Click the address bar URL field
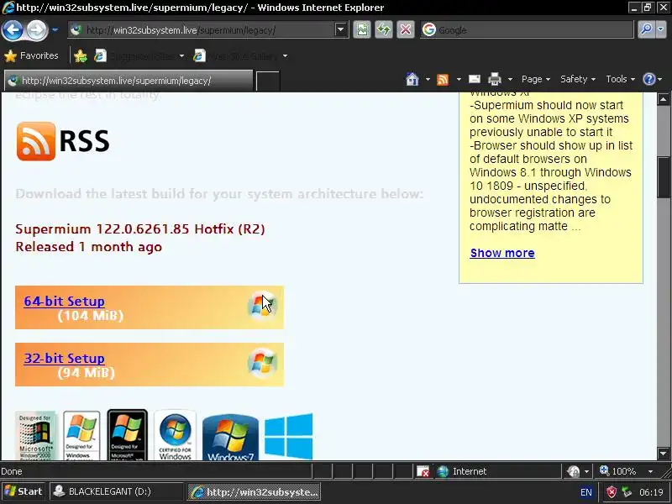The image size is (672, 504). pos(201,30)
